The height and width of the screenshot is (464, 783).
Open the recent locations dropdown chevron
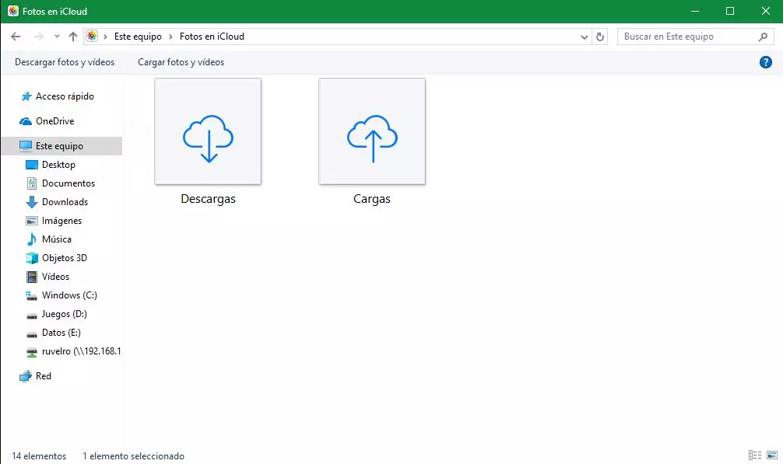(x=57, y=37)
